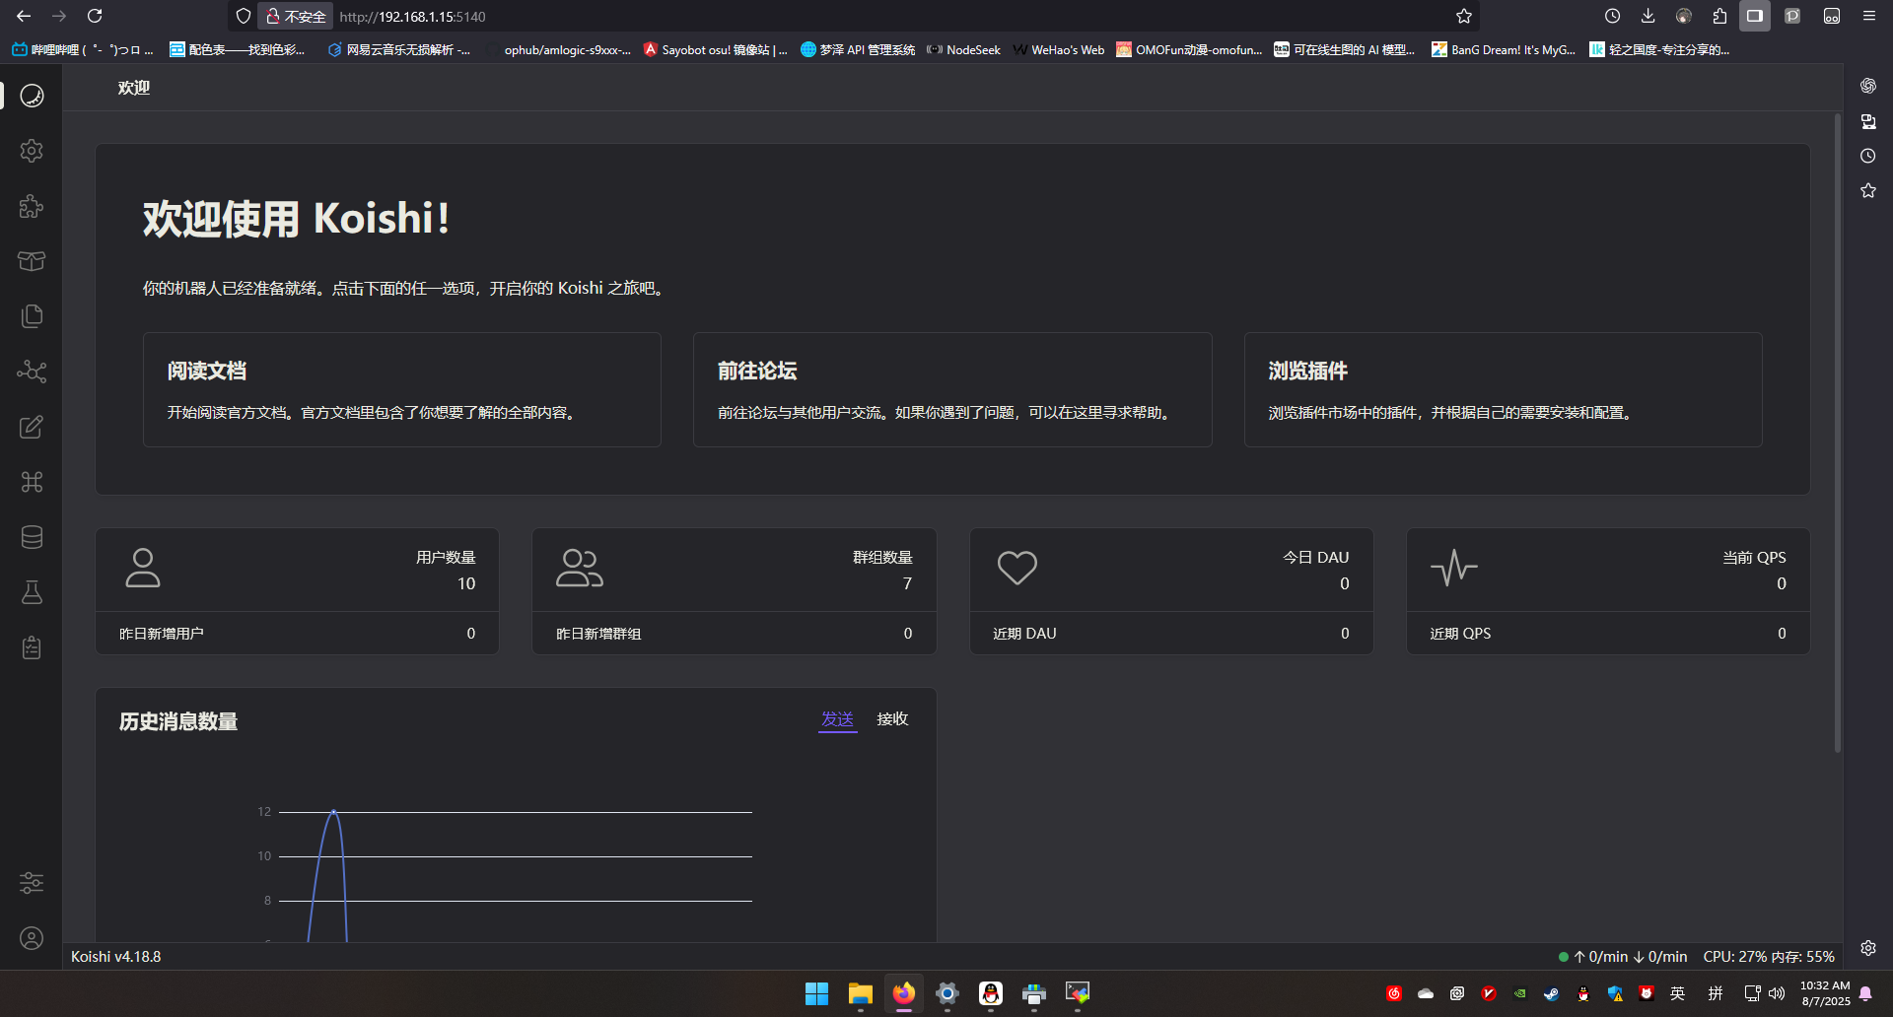Viewport: 1893px width, 1017px height.
Task: Open sidebar settings gear at bottom right
Action: tap(1868, 948)
